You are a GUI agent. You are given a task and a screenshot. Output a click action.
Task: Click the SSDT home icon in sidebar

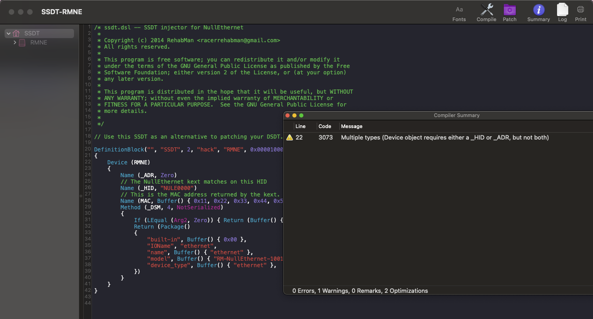[x=17, y=34]
